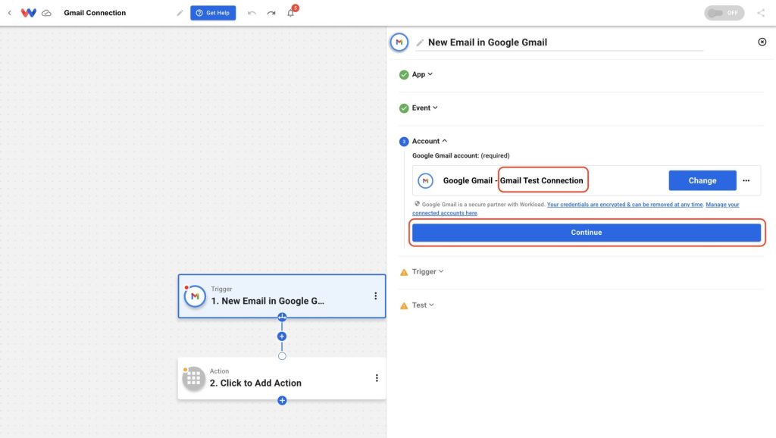Expand the App section
This screenshot has width=776, height=438.
coord(422,74)
